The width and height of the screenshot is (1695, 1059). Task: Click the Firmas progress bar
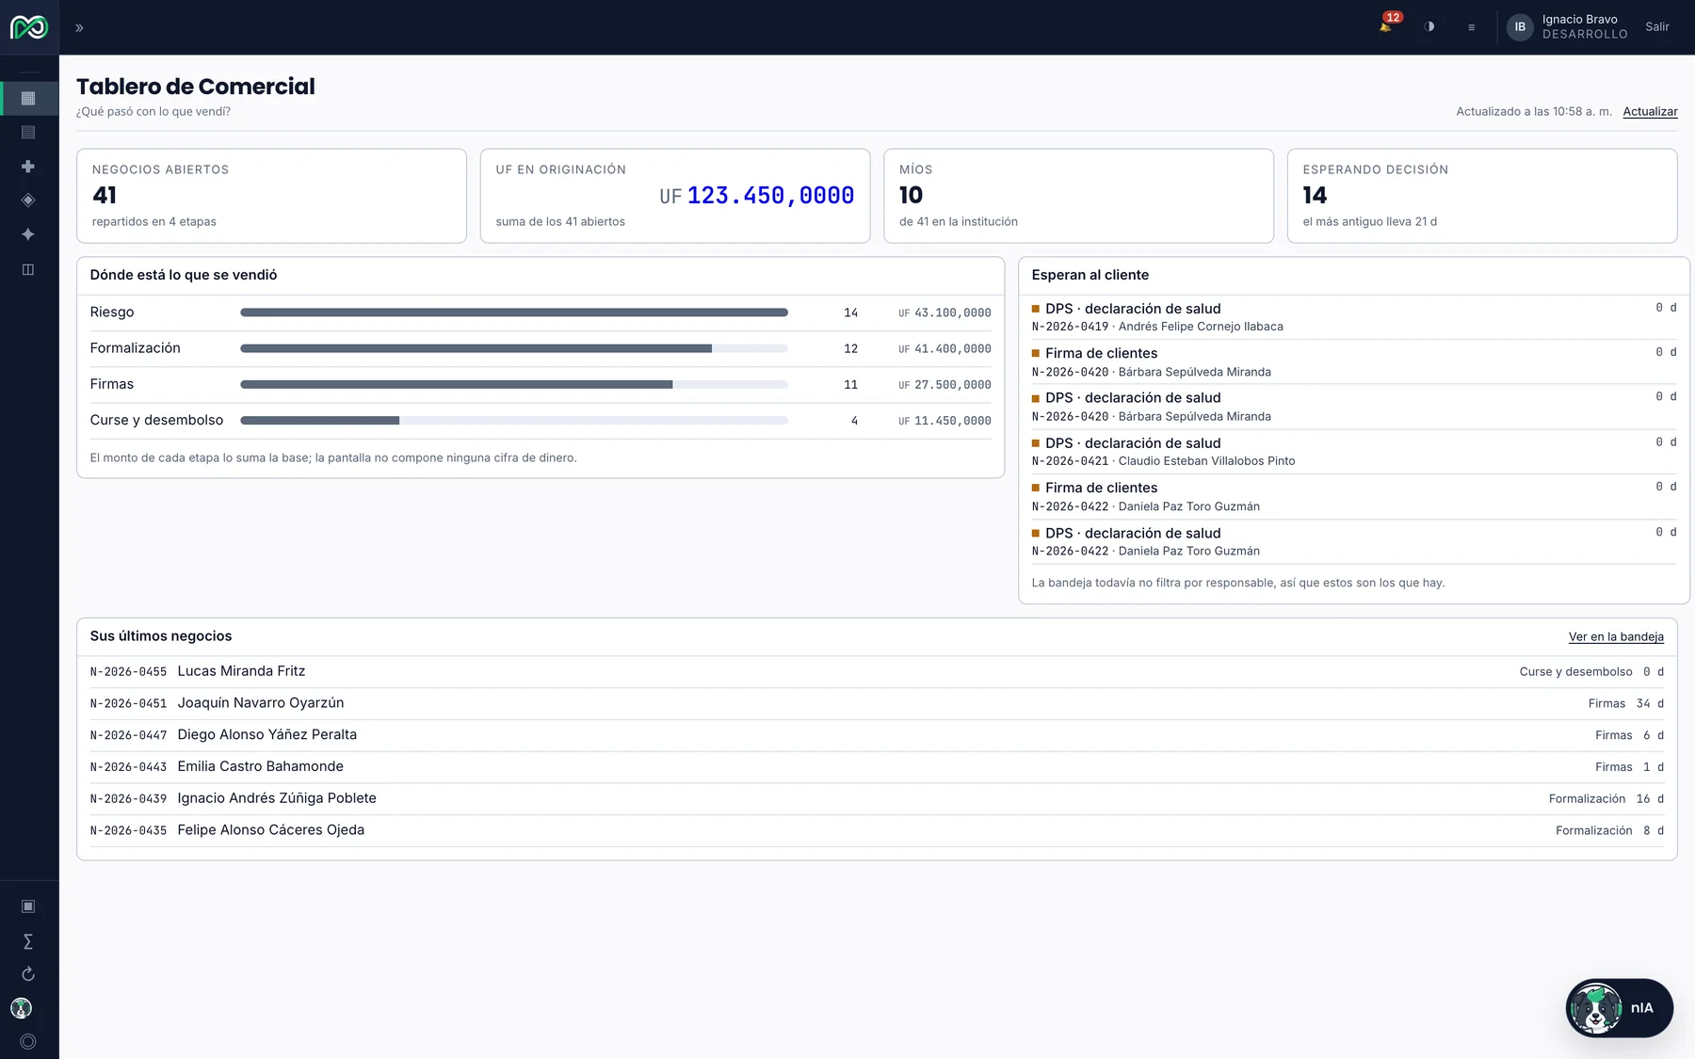coord(514,384)
